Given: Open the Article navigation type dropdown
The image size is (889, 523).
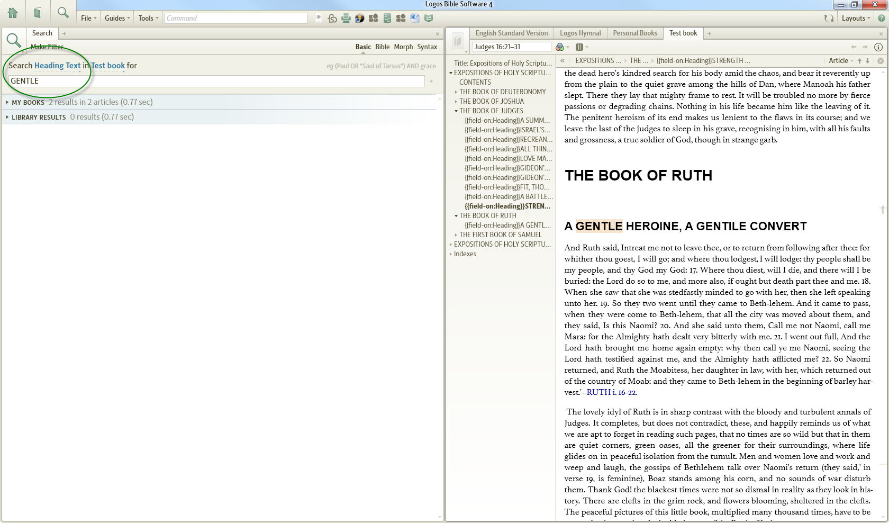Looking at the screenshot, I should click(840, 61).
